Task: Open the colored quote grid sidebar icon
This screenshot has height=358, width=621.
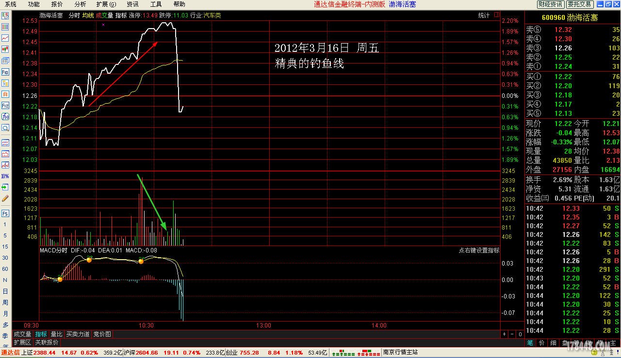Action: (5, 27)
